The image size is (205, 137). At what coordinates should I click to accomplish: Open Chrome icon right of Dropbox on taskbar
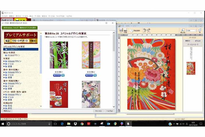coord(82,124)
